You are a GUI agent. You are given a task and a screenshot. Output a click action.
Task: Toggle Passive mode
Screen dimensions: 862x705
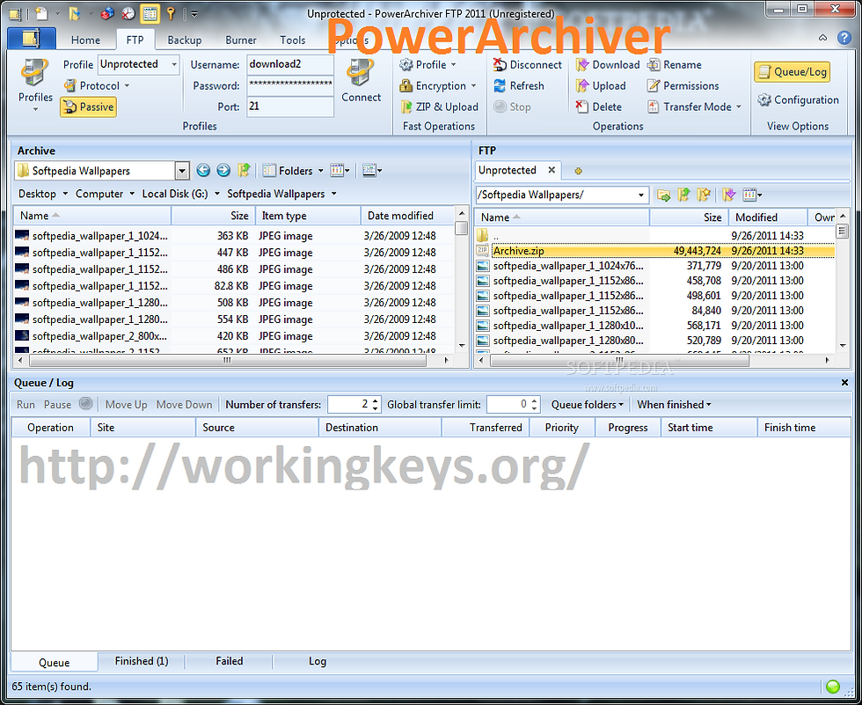click(89, 106)
